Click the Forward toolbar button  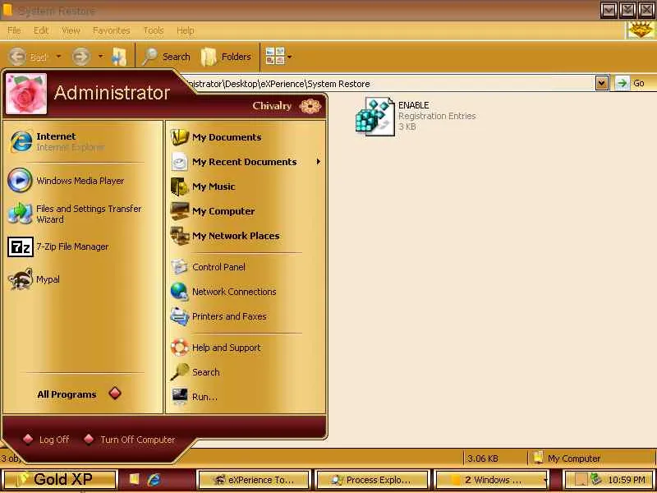pyautogui.click(x=81, y=57)
